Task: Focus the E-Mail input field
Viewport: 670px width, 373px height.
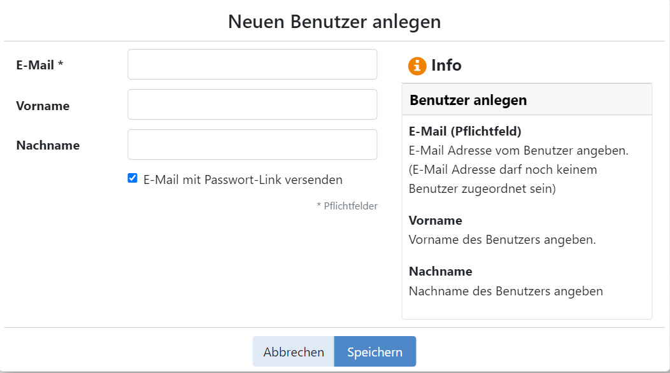Action: point(253,64)
